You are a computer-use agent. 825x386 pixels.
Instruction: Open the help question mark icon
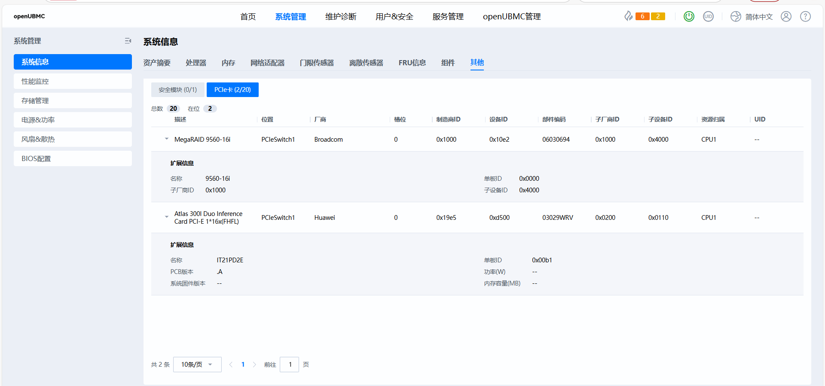tap(805, 16)
